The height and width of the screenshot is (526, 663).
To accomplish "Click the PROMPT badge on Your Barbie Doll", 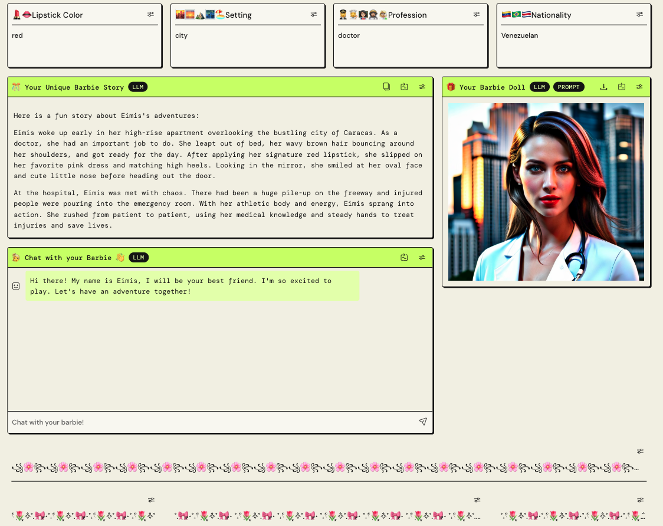I will click(569, 87).
